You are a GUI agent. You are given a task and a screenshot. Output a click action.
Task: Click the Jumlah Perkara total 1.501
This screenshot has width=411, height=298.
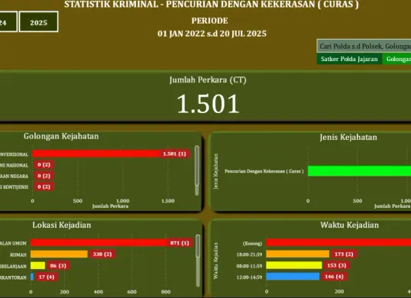pos(208,104)
